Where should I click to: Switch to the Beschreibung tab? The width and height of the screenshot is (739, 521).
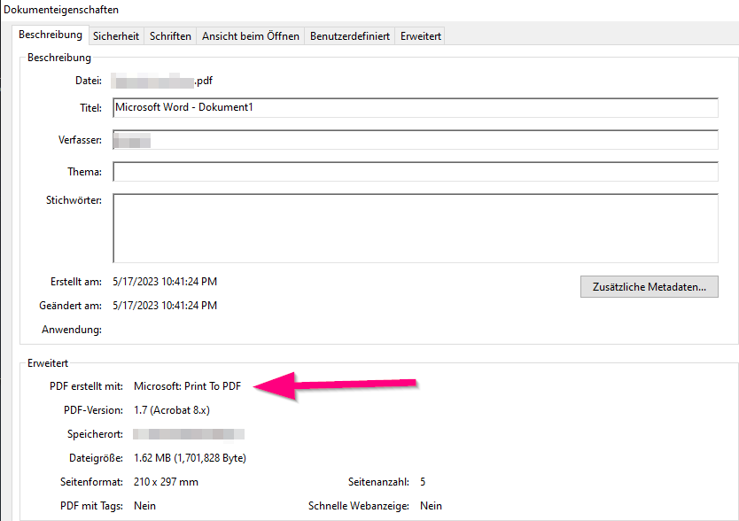click(x=51, y=35)
